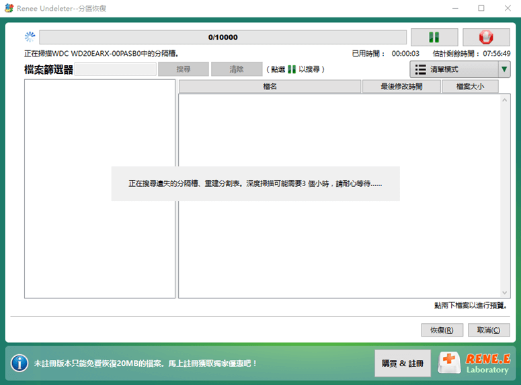Click the RENE.E Laboratory logo
This screenshot has height=385, width=521.
pyautogui.click(x=474, y=363)
